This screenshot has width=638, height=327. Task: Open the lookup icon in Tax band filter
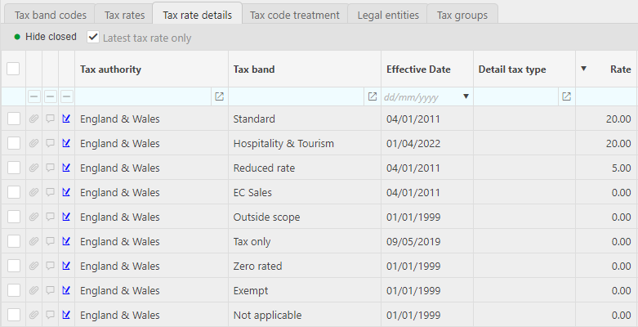[x=373, y=96]
